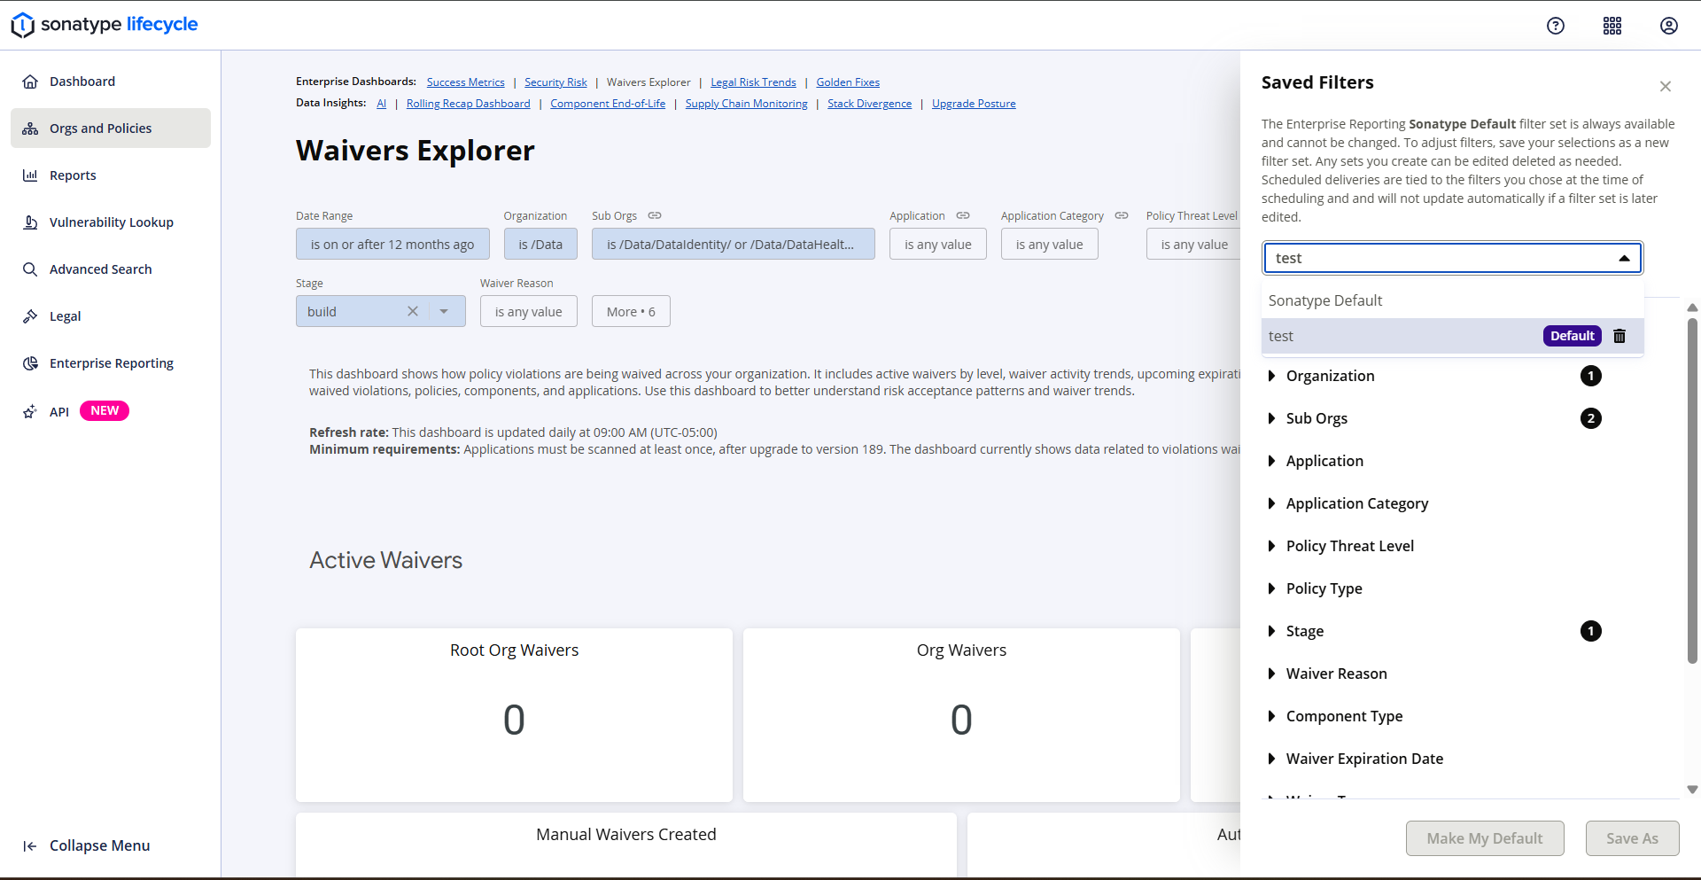This screenshot has width=1701, height=880.
Task: Open the API page in sidebar
Action: [x=111, y=411]
